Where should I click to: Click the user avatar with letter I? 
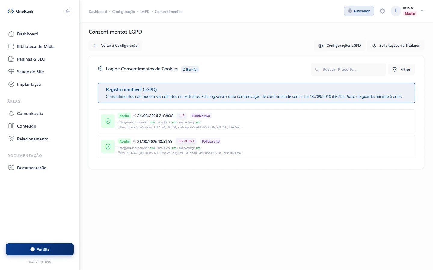click(x=396, y=11)
